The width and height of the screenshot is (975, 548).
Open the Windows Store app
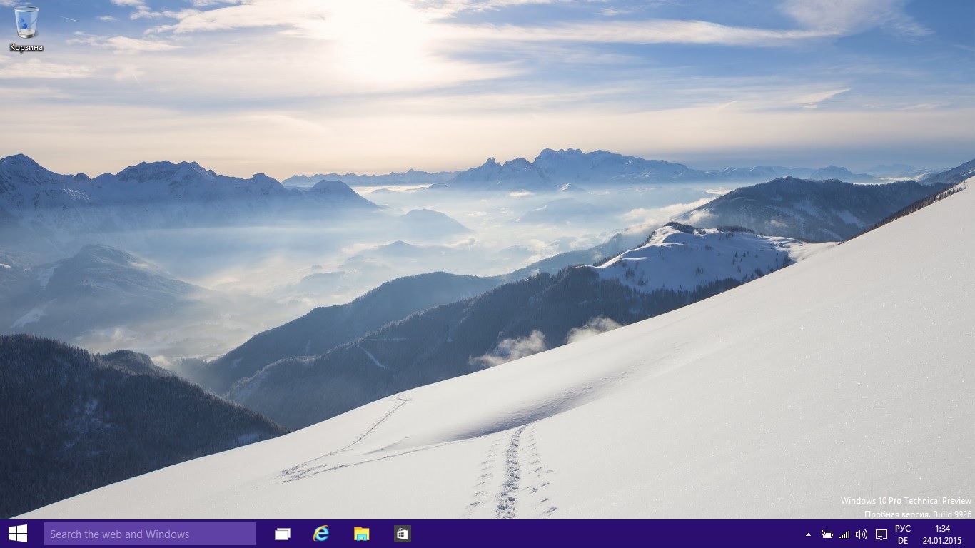click(x=402, y=534)
